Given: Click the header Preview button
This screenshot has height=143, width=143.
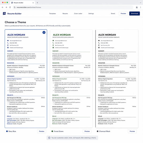Looking at the screenshot, I should click(123, 13).
